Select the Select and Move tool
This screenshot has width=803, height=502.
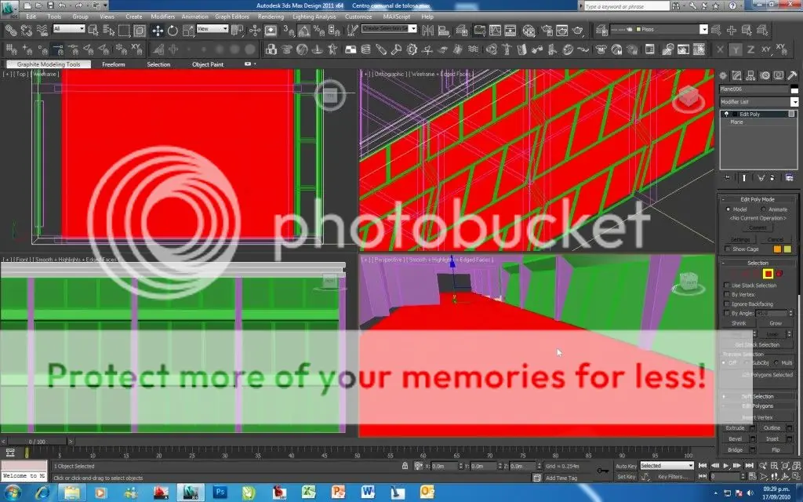(x=157, y=31)
